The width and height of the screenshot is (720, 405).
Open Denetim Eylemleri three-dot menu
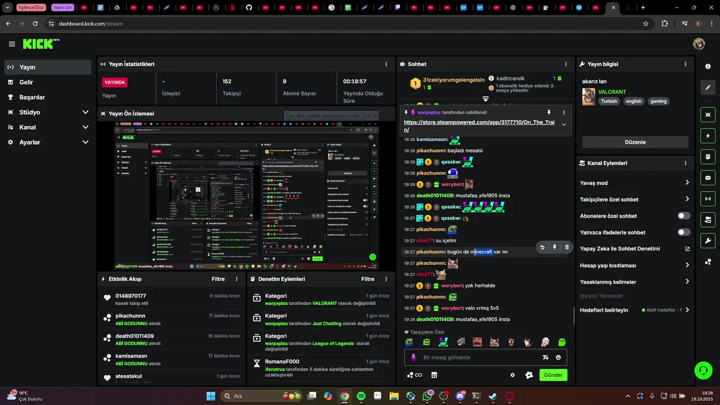386,279
